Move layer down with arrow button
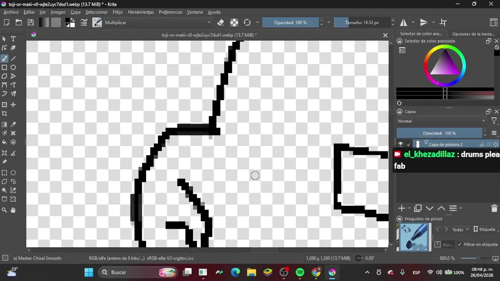This screenshot has width=500, height=281. [x=429, y=208]
